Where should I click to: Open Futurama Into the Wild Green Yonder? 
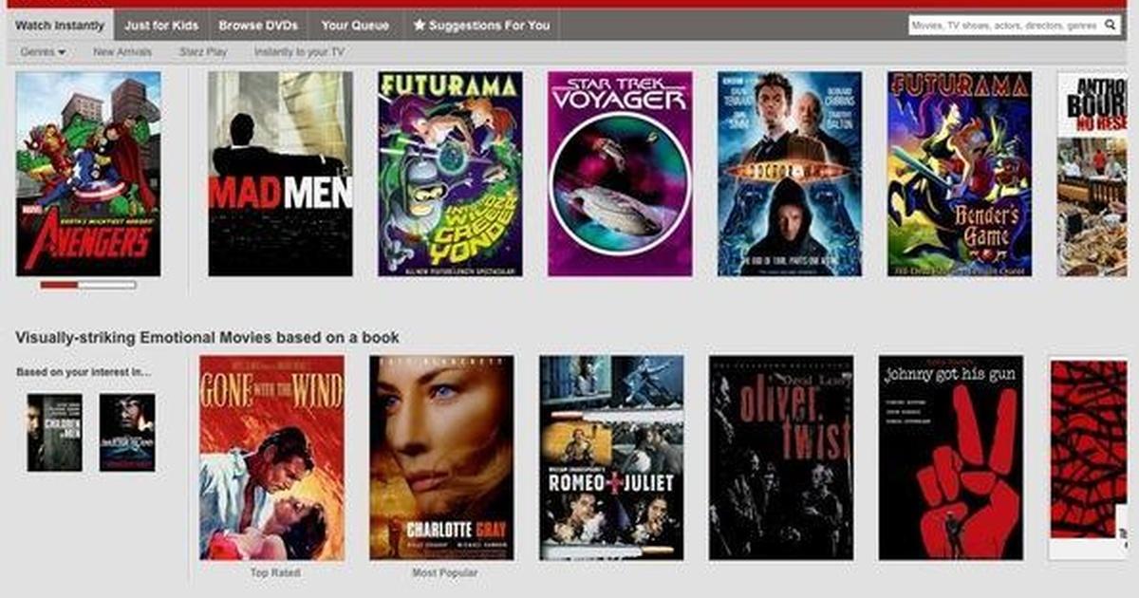click(450, 174)
